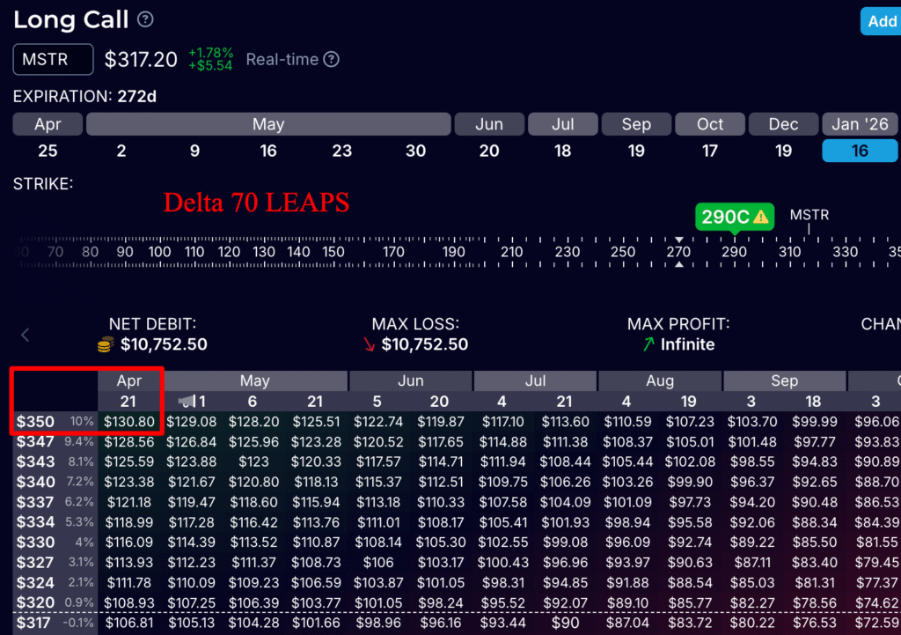Viewport: 901px width, 635px height.
Task: Focus the MSTR ticker symbol field
Action: pos(54,59)
